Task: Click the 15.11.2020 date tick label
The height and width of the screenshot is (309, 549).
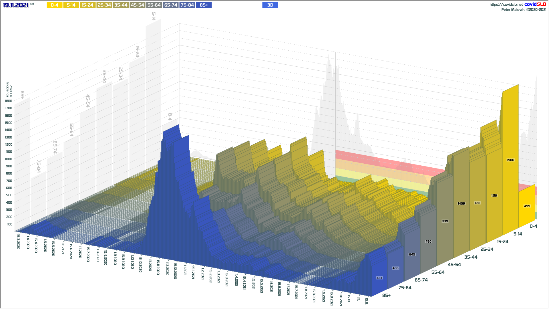Action: (158, 267)
